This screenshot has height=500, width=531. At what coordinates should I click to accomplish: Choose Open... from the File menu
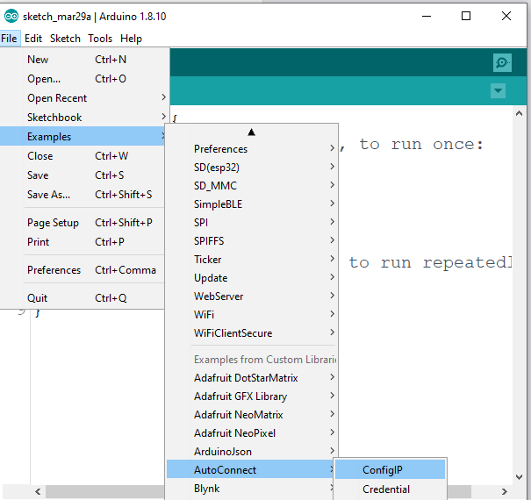[x=83, y=79]
